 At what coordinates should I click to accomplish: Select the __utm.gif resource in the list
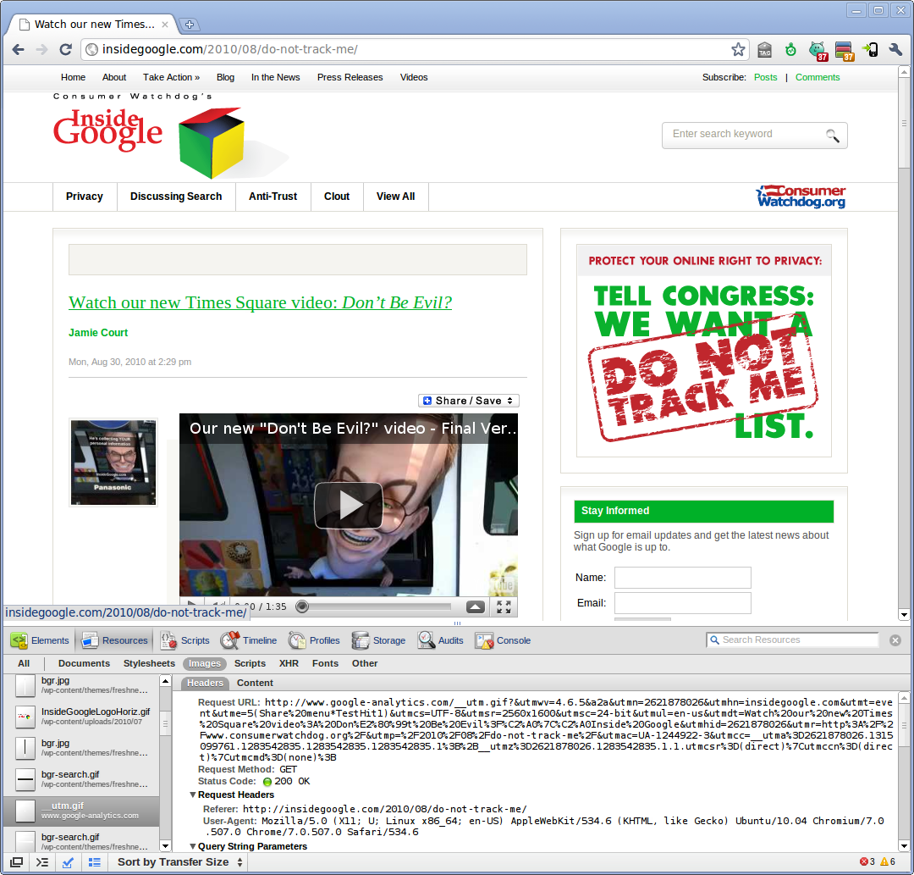click(x=81, y=811)
